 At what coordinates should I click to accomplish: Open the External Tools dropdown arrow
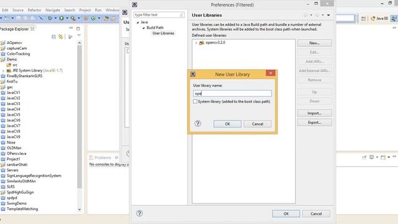tap(79, 18)
